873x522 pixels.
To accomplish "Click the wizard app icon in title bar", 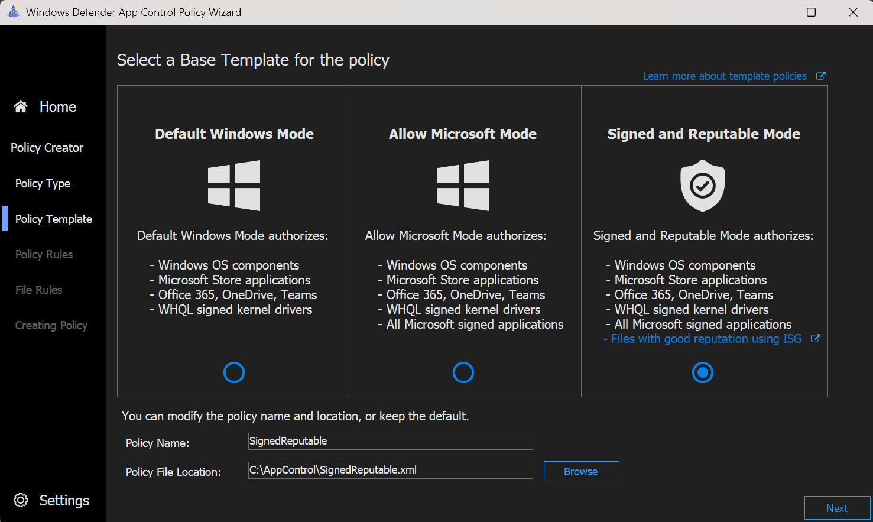I will [x=14, y=12].
